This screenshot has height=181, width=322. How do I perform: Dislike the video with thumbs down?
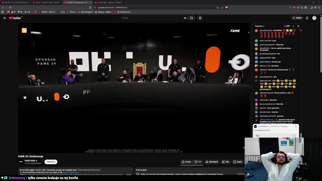[198, 162]
